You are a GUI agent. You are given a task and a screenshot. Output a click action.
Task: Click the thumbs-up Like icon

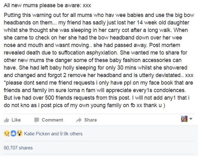click(6, 120)
